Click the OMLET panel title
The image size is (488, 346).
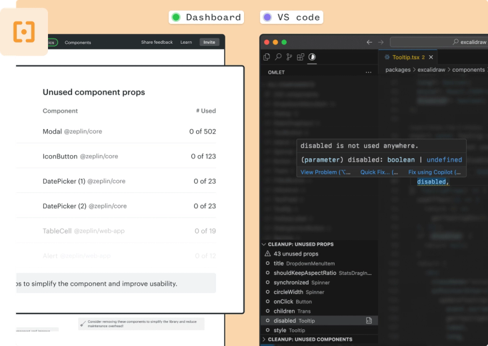tap(276, 73)
